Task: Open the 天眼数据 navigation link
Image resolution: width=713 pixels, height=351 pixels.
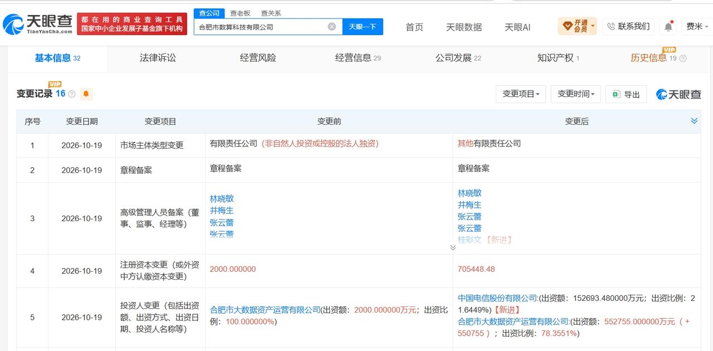Action: [464, 27]
